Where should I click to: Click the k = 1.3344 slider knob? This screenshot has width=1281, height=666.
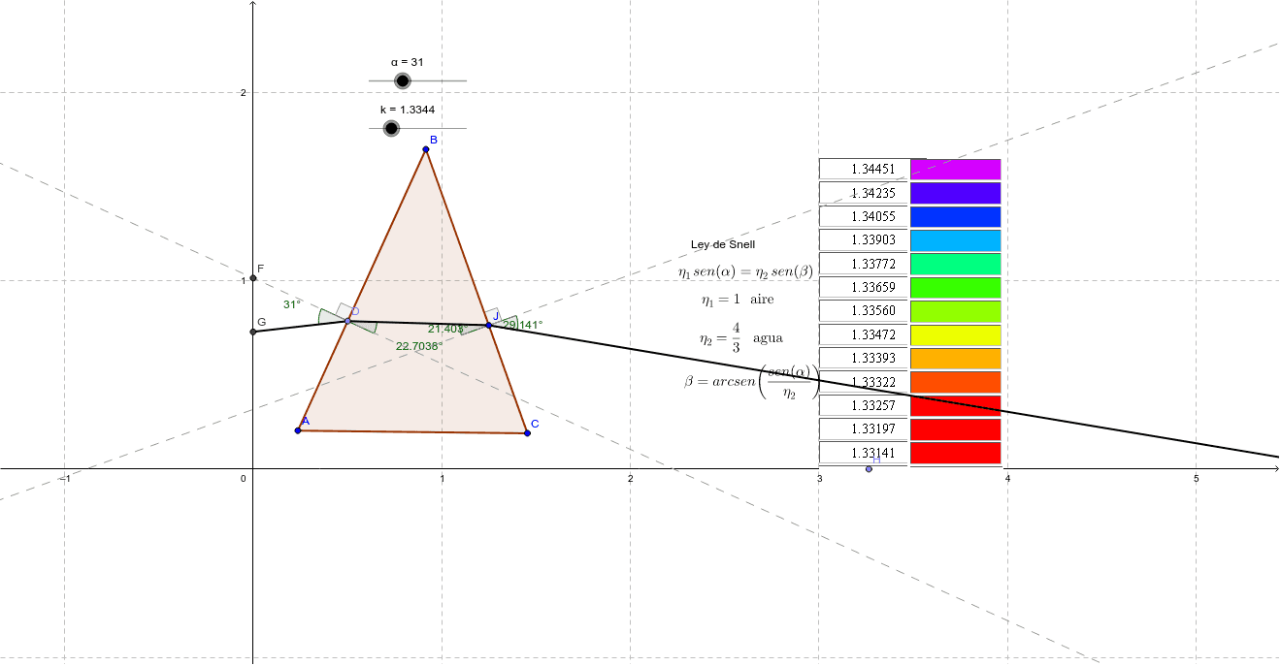(x=391, y=129)
